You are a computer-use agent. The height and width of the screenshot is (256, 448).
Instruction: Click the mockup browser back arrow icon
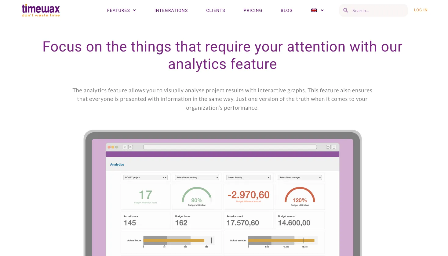tap(125, 147)
